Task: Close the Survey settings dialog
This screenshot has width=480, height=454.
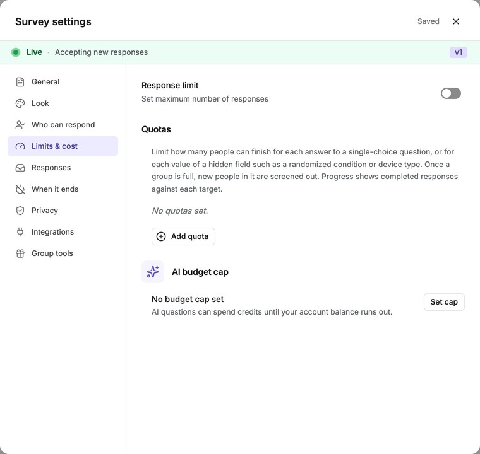Action: (456, 21)
